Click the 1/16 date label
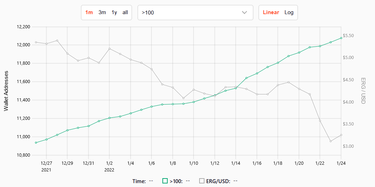375x187 pixels. [x=256, y=163]
